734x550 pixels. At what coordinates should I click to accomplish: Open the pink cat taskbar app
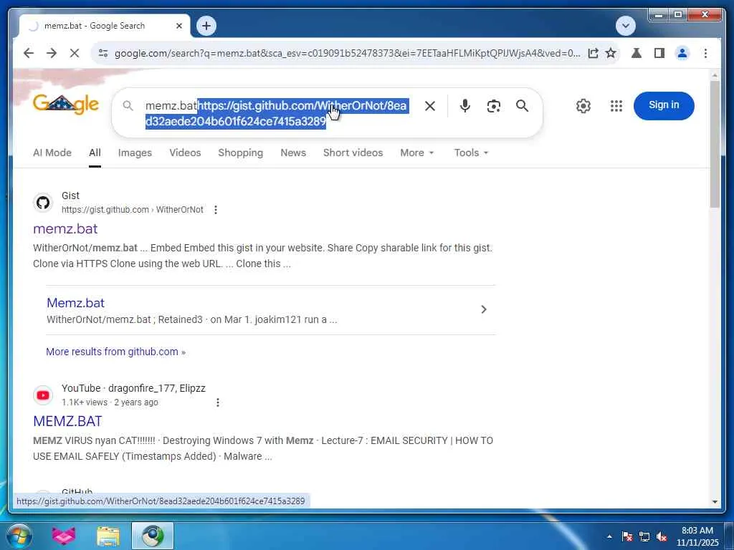pyautogui.click(x=64, y=536)
